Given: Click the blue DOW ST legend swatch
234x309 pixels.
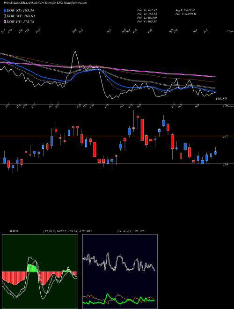Looking at the screenshot, I should click(5, 10).
